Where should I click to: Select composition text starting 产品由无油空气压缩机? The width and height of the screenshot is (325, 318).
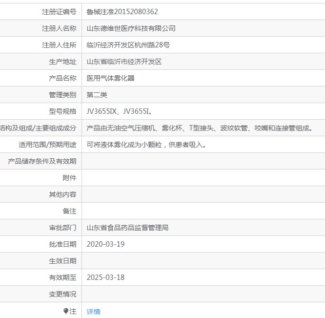200,128
